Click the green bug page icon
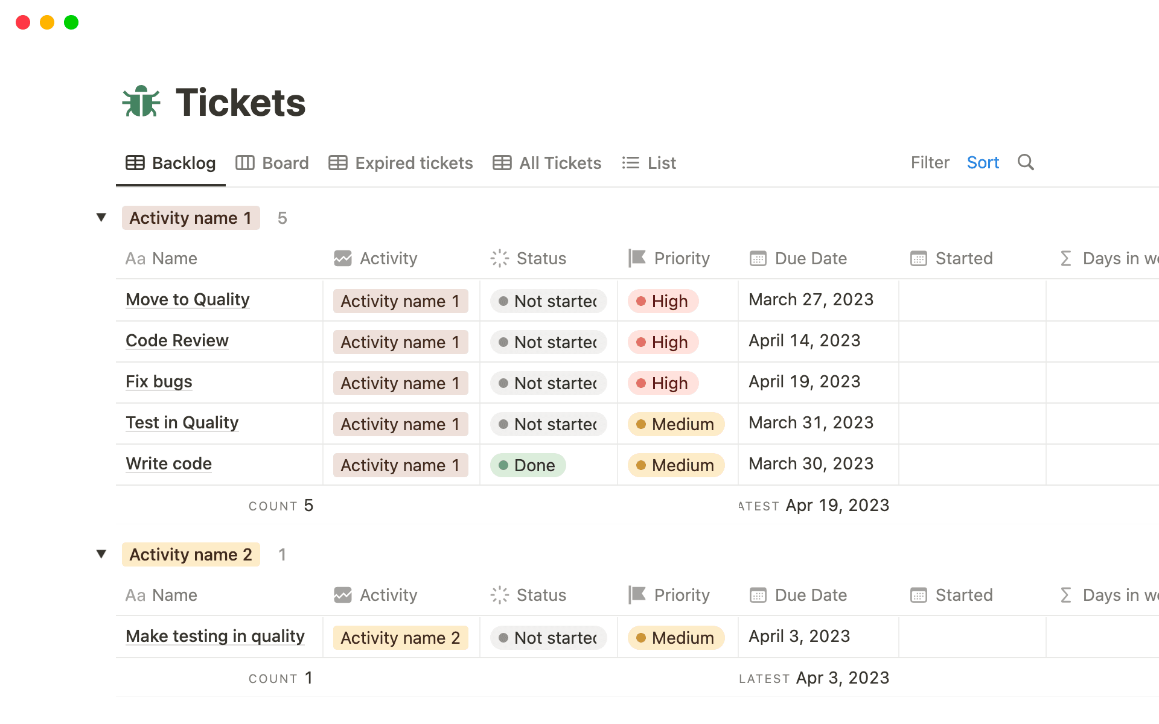Viewport: 1159px width, 724px height. click(x=141, y=101)
